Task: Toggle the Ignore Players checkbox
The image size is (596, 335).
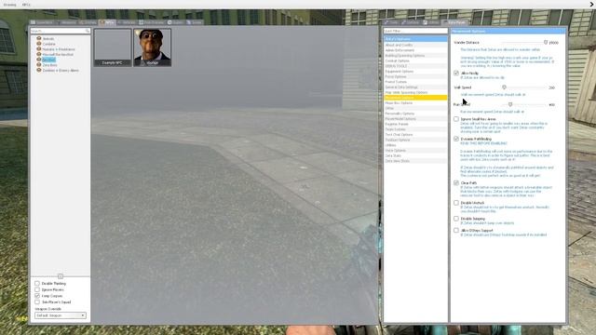Action: click(37, 289)
